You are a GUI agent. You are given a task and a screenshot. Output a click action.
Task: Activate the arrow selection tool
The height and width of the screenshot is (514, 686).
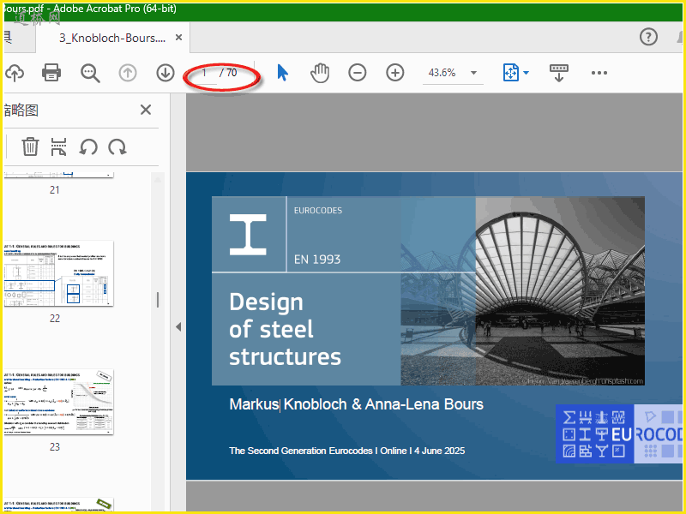tap(282, 73)
